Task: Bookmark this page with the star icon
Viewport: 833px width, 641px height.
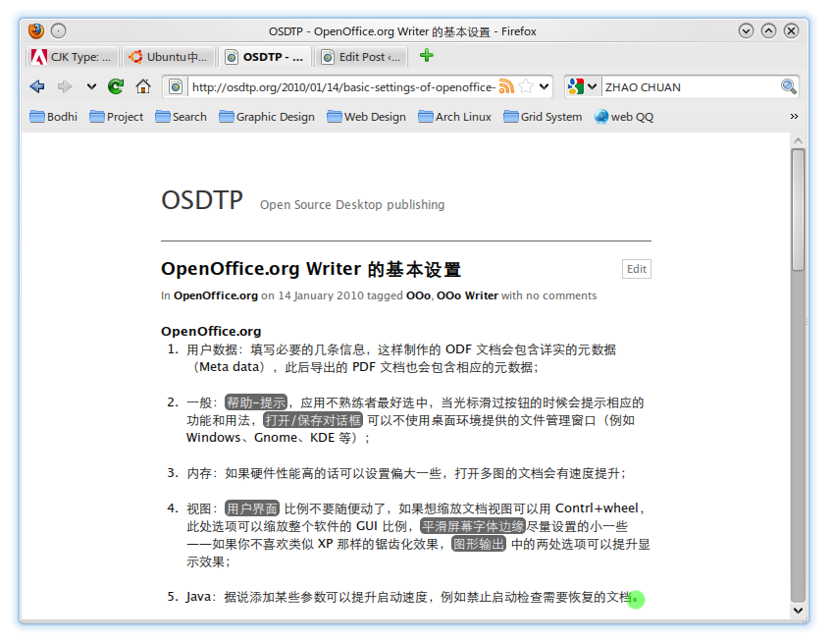Action: (526, 86)
